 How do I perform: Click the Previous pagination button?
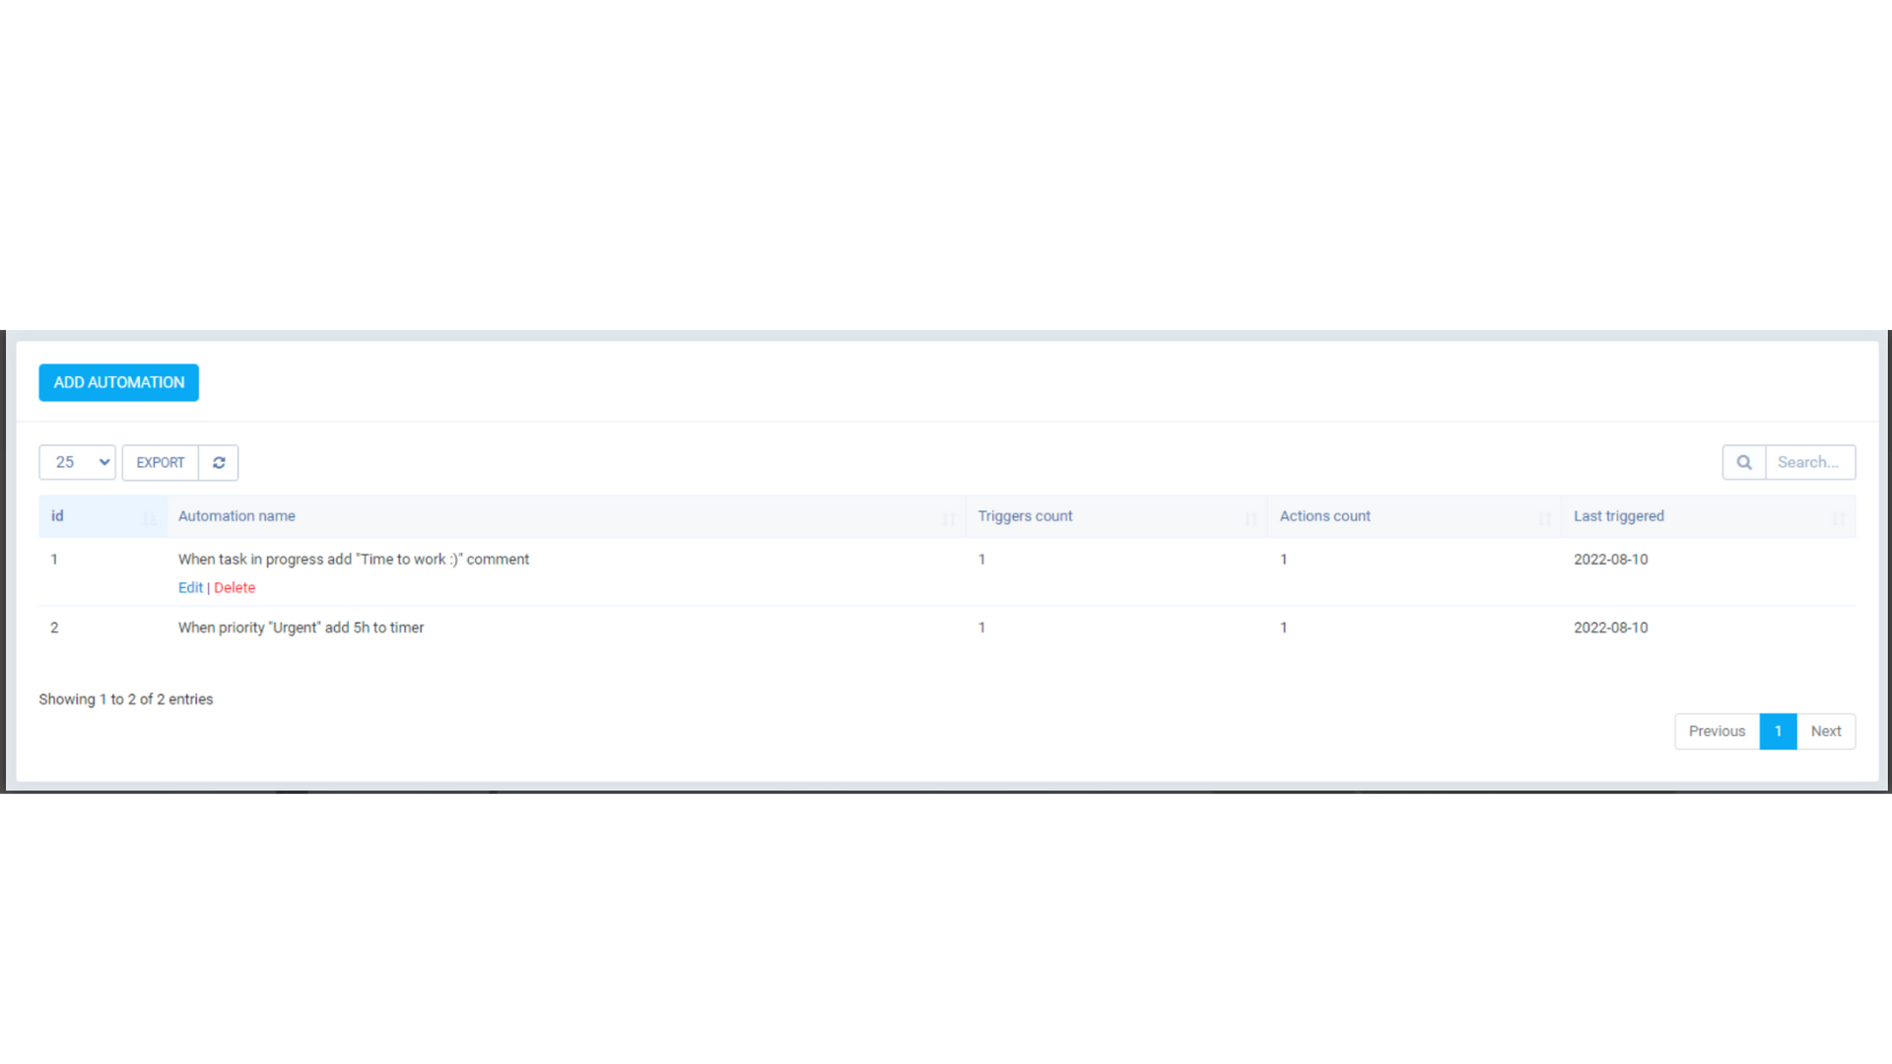[x=1716, y=731]
